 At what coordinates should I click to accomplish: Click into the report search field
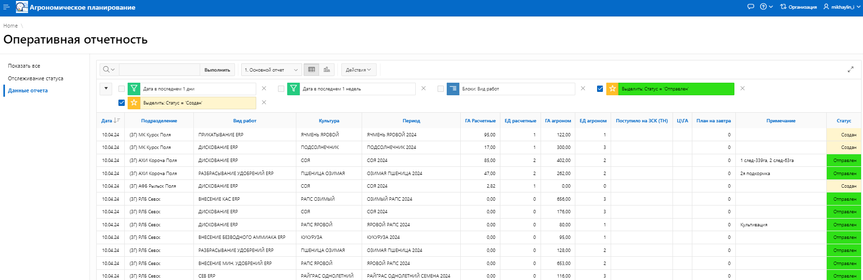(159, 70)
